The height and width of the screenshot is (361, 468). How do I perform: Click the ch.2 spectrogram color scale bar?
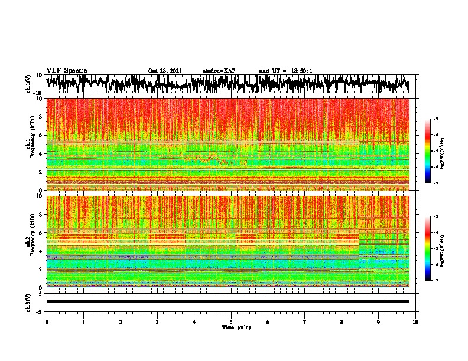[x=428, y=248]
